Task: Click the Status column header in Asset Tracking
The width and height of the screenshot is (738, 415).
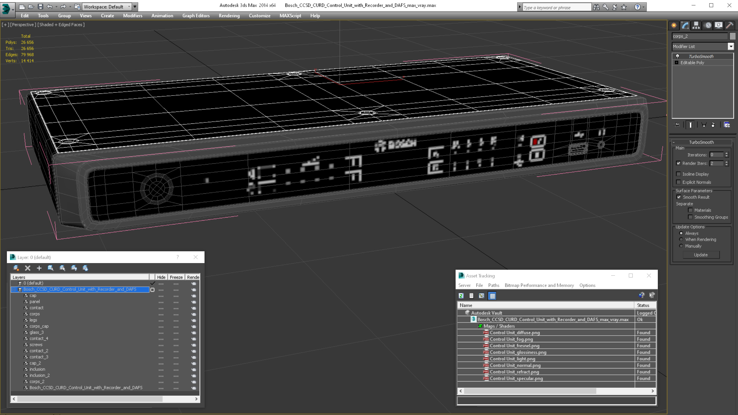Action: [x=645, y=305]
